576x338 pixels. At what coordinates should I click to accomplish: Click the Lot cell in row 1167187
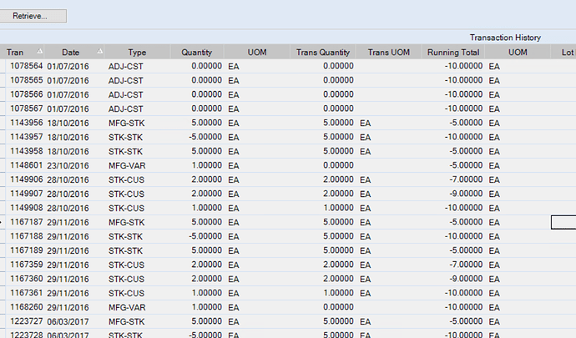tap(563, 222)
